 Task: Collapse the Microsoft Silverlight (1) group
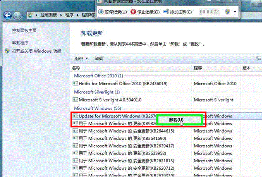click(x=97, y=92)
